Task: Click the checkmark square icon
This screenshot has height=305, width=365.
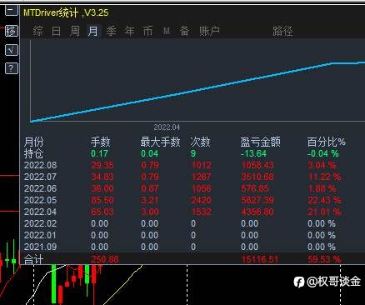Action: [x=12, y=50]
